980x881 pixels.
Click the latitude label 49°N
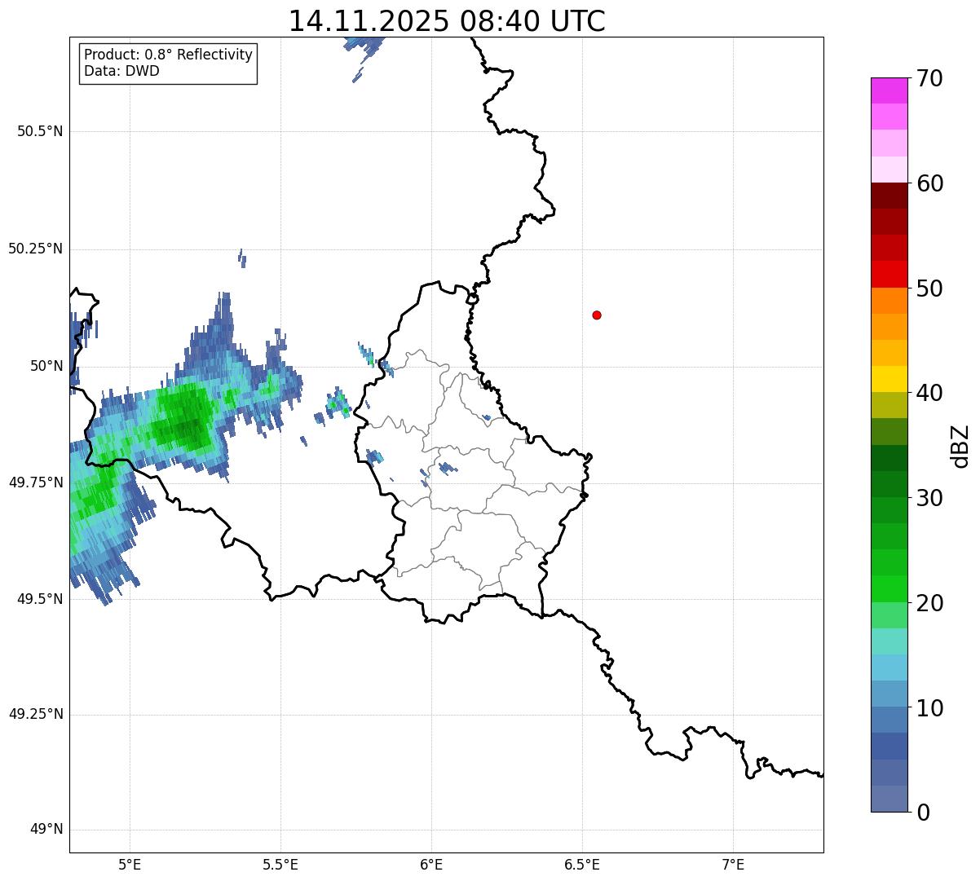[x=46, y=830]
